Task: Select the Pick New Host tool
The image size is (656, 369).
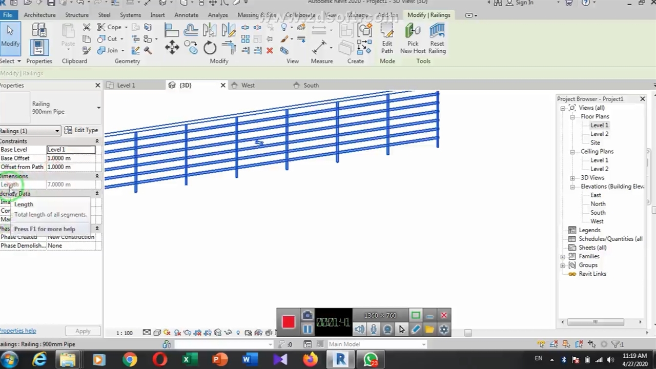Action: pyautogui.click(x=413, y=38)
